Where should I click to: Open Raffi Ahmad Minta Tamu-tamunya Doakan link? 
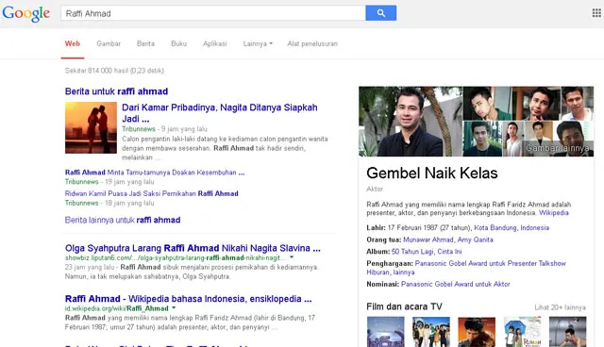coord(155,173)
